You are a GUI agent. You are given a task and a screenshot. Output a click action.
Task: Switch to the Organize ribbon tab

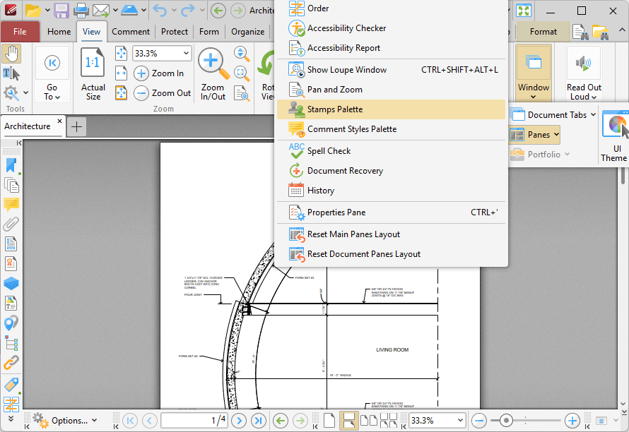pos(247,32)
